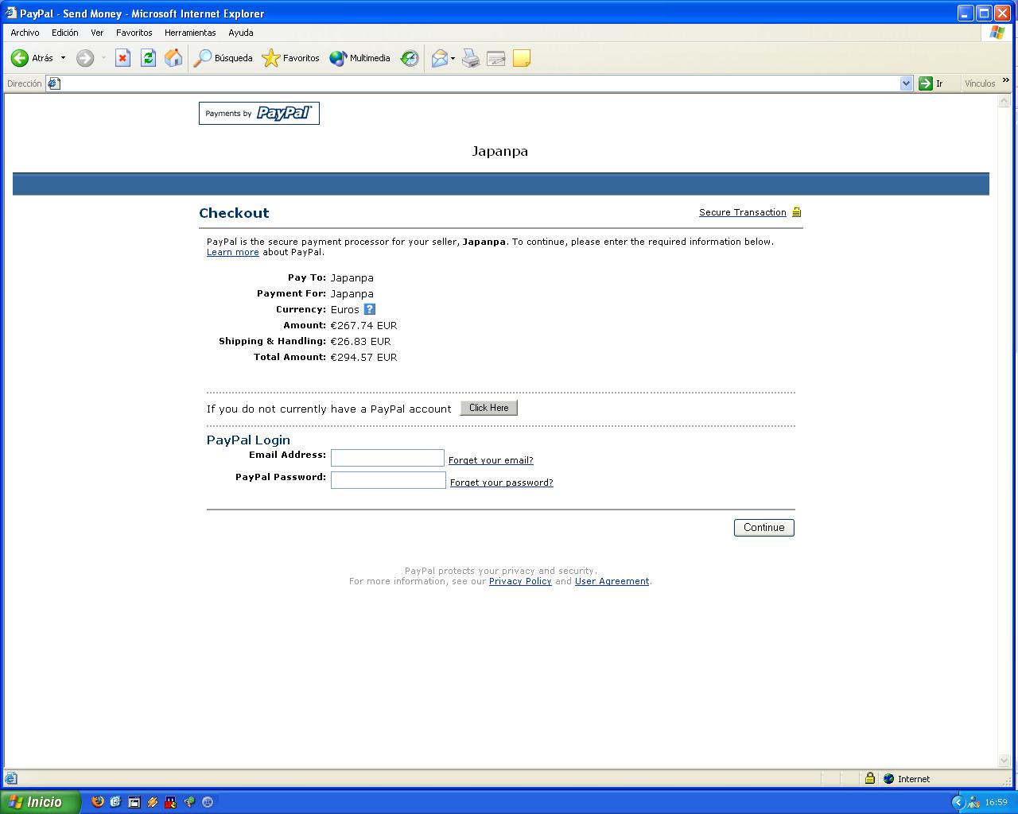Viewport: 1018px width, 814px height.
Task: Stop loading the page
Action: click(122, 58)
